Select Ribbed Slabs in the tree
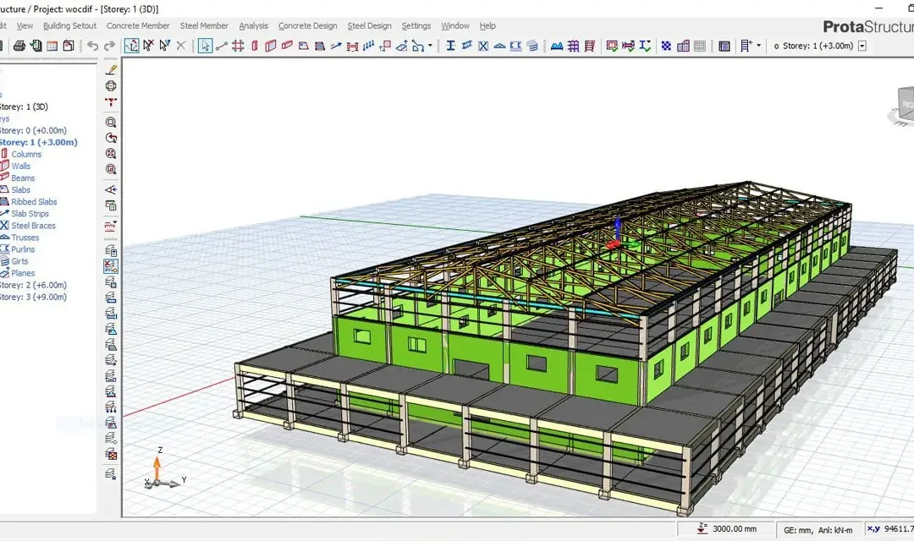This screenshot has height=541, width=914. tap(35, 202)
